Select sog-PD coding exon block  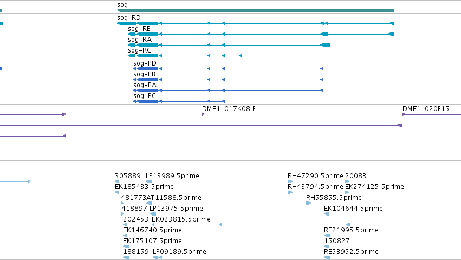[147, 69]
